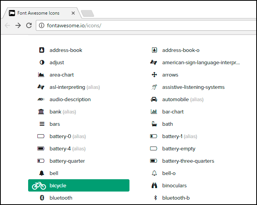Click the bell-o outline icon
This screenshot has height=205, width=257.
(155, 173)
